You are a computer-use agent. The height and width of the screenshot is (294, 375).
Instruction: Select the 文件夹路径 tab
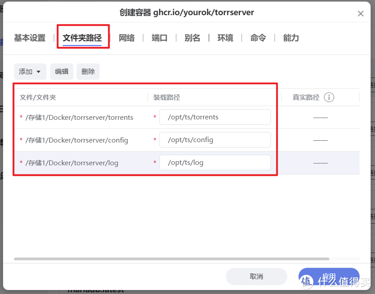point(83,38)
